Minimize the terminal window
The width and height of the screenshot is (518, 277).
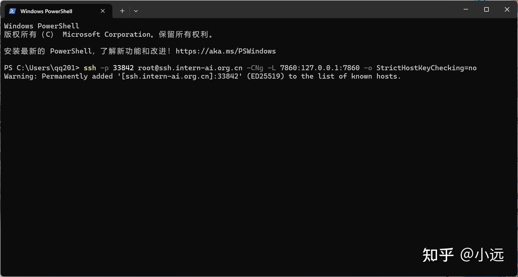coord(465,9)
